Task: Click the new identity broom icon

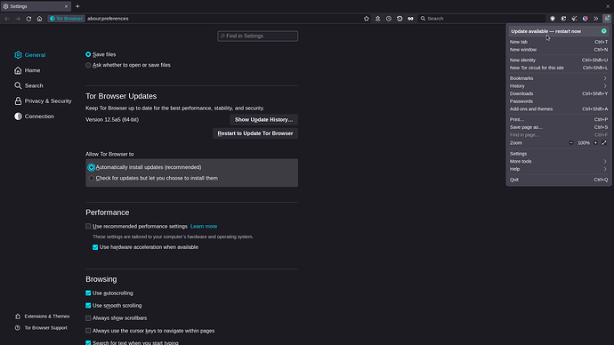Action: coord(575,19)
